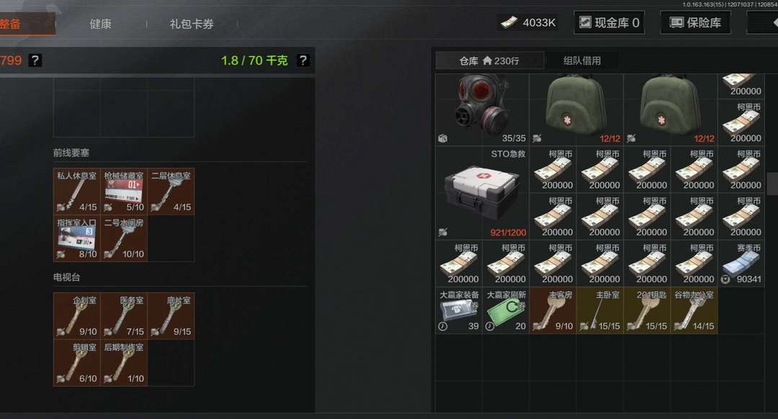This screenshot has height=419, width=778.
Task: Switch to the 健康 tab
Action: point(101,24)
